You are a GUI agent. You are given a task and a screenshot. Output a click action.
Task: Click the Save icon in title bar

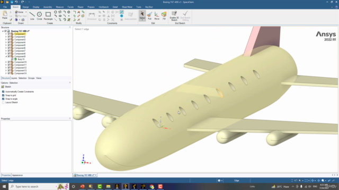pyautogui.click(x=12, y=2)
